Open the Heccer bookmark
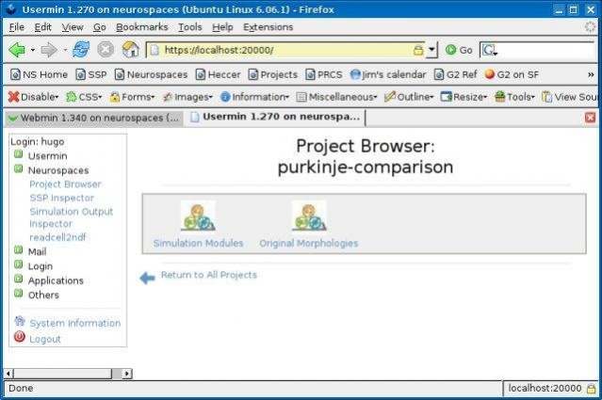Viewport: 602px width, 400px height. click(x=218, y=74)
